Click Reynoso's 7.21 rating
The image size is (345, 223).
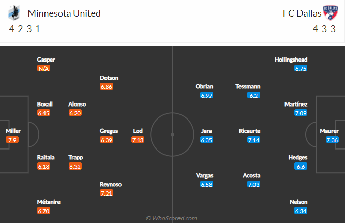107,194
